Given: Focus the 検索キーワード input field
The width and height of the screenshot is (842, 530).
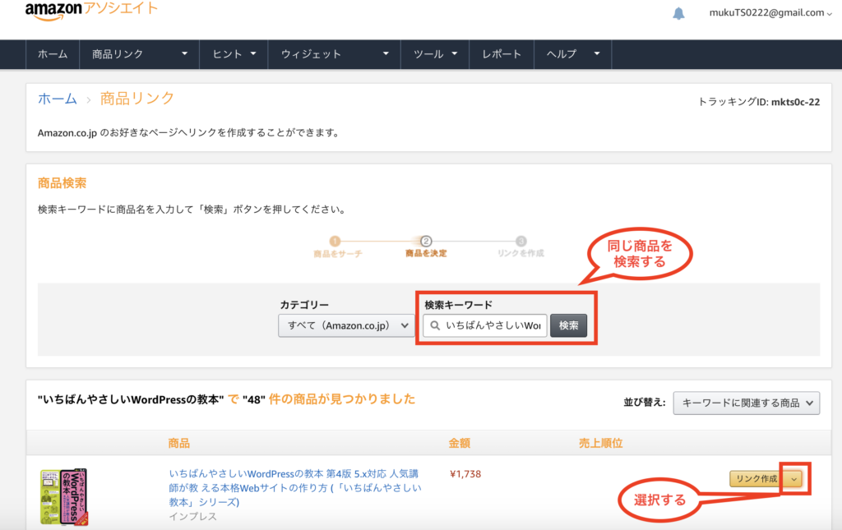Looking at the screenshot, I should pyautogui.click(x=485, y=325).
